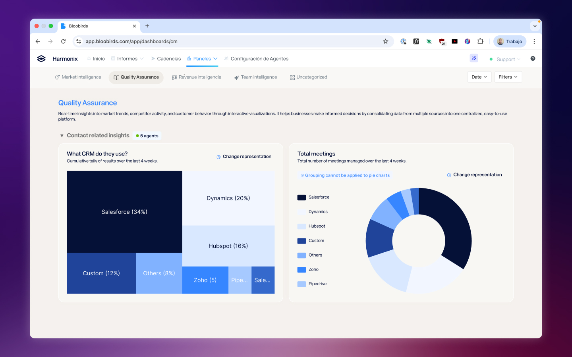Click Salesforce legend color swatch
The height and width of the screenshot is (357, 572).
[301, 198]
